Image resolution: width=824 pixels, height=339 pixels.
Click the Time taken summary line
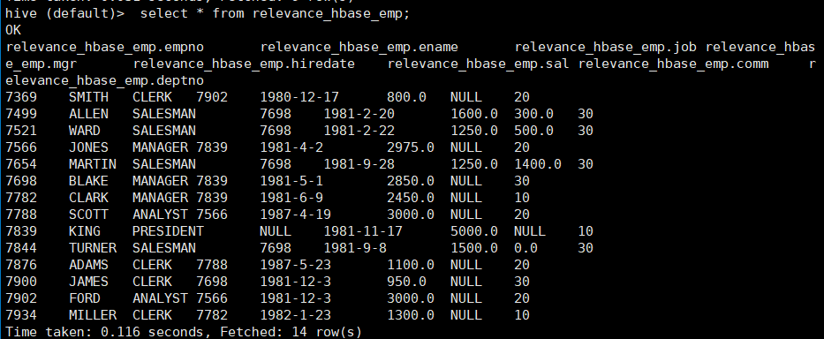184,332
